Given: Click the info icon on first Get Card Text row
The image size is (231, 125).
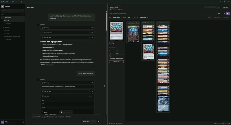Looking at the screenshot, I should pyautogui.click(x=89, y=37).
